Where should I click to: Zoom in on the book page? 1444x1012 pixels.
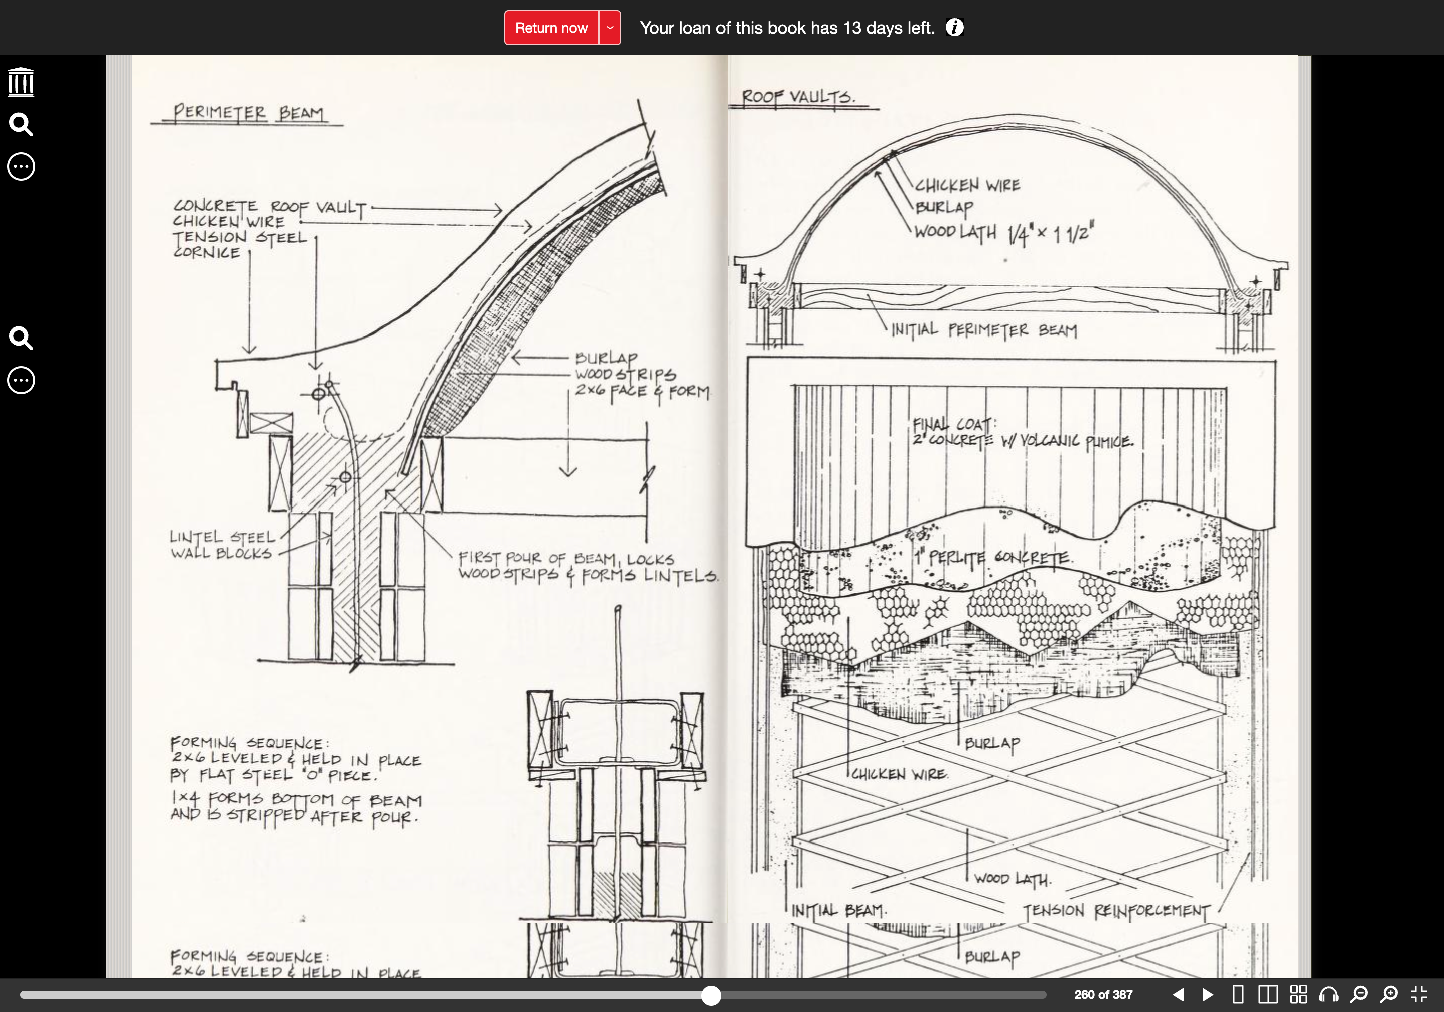[x=1389, y=994]
